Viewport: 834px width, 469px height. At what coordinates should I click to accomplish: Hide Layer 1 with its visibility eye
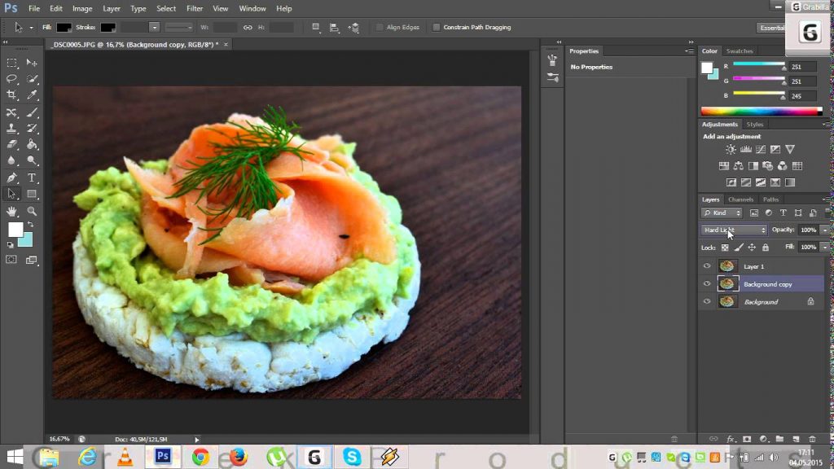[x=707, y=266]
